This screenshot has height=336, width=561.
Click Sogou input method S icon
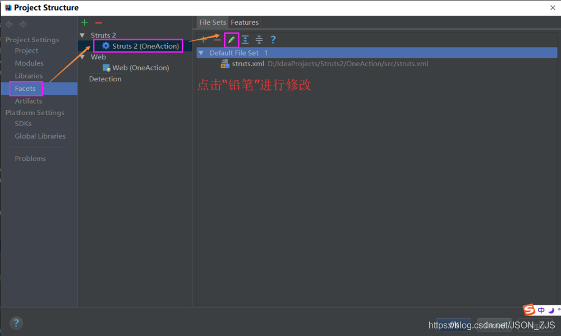(x=529, y=310)
